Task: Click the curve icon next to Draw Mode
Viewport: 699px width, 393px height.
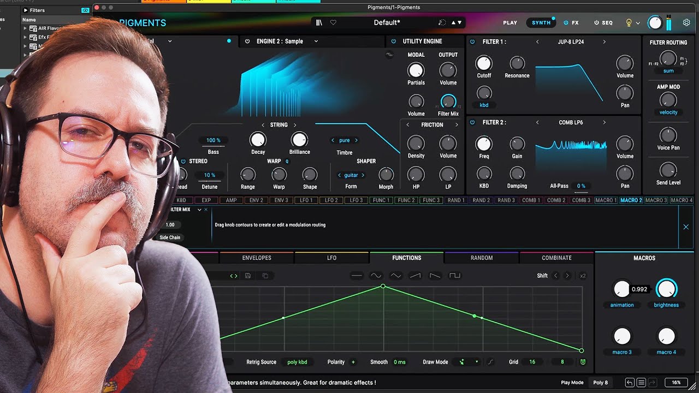Action: (490, 362)
